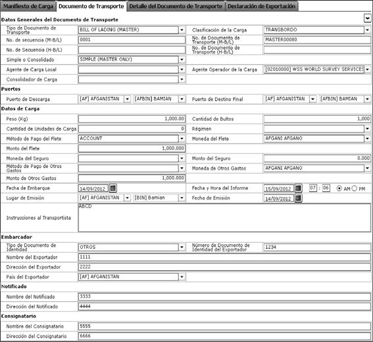Click hour field showing 07
This screenshot has height=342, width=373.
313,188
